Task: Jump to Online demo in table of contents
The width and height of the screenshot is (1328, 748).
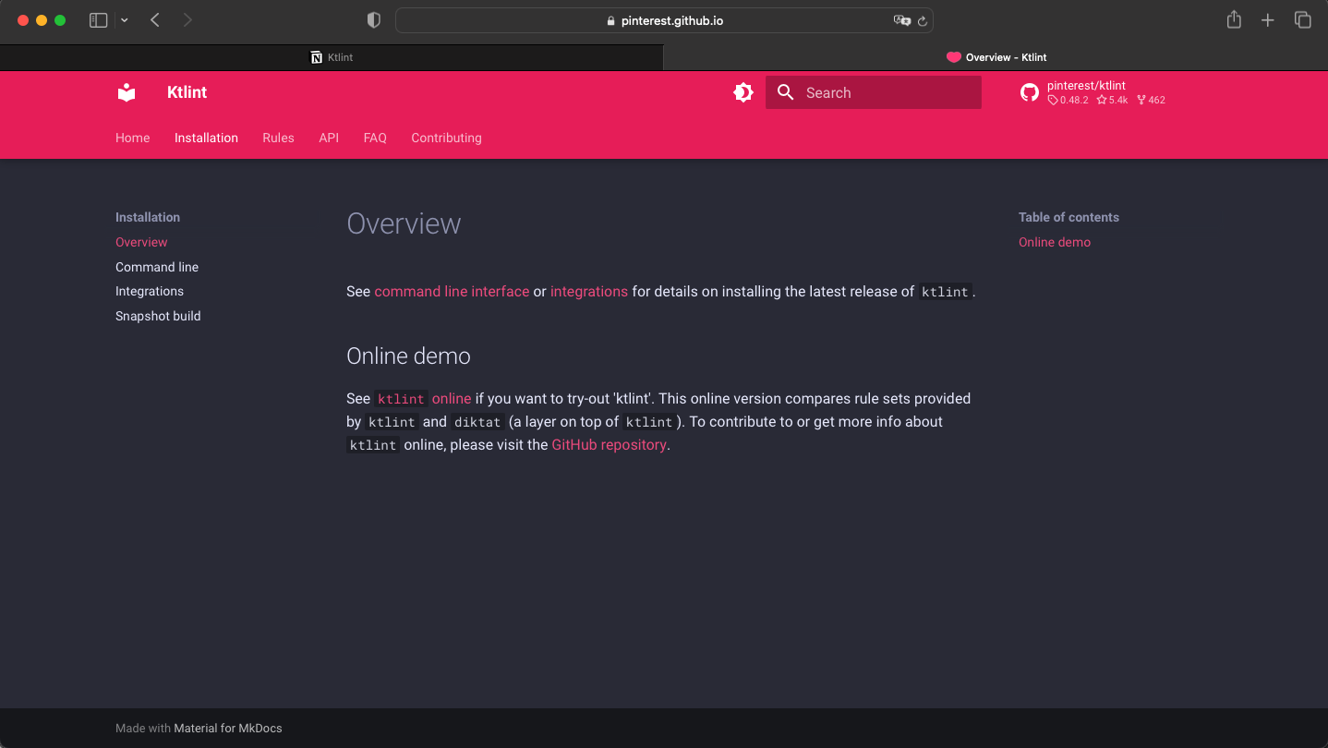Action: (1055, 242)
